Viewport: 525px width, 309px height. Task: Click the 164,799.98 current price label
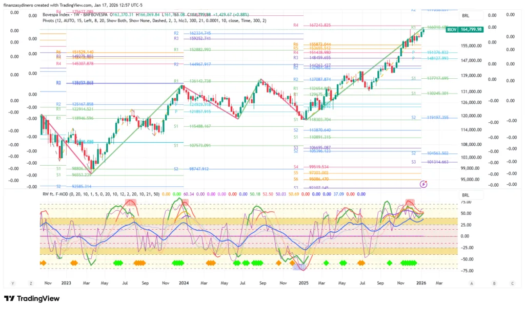471,30
